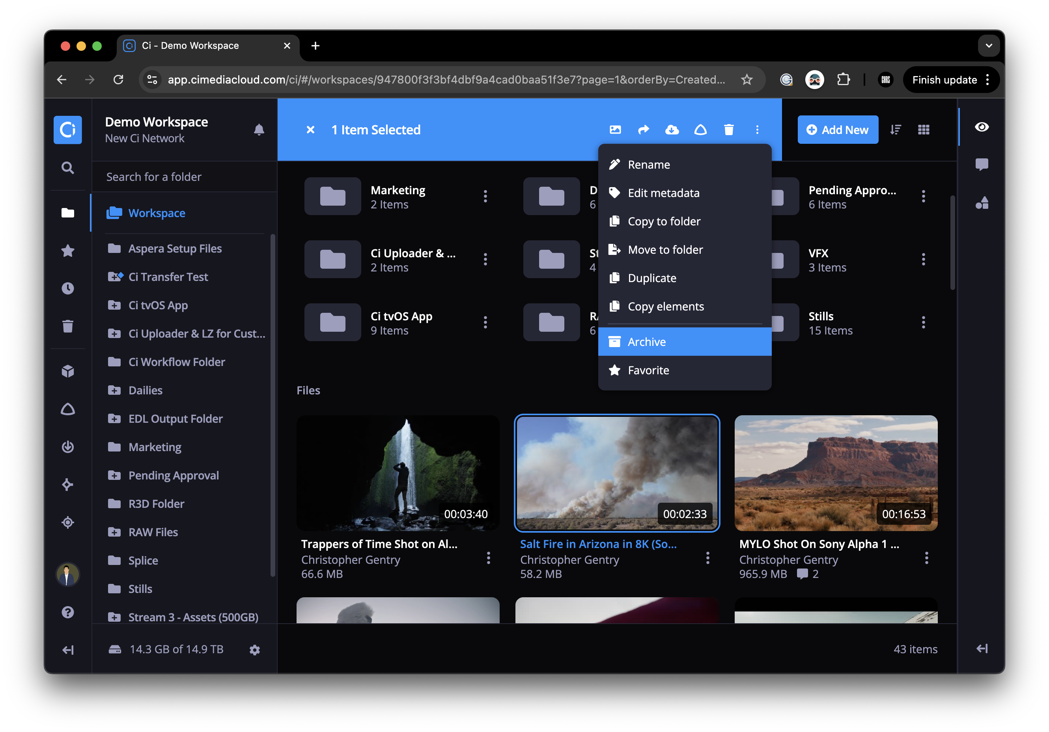Select Favorite in context menu
The image size is (1049, 732).
(684, 370)
